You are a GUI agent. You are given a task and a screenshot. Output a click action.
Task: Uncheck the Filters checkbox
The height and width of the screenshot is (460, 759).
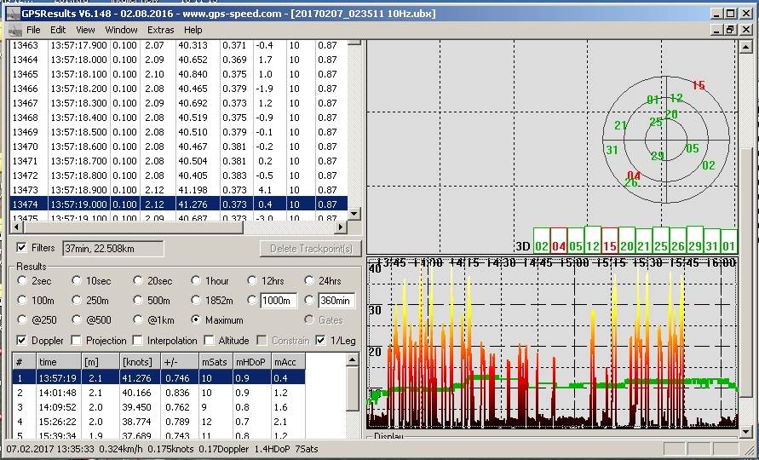coord(22,248)
